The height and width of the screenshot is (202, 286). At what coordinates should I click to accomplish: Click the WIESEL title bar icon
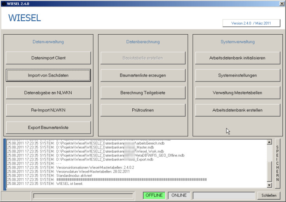pos(4,3)
